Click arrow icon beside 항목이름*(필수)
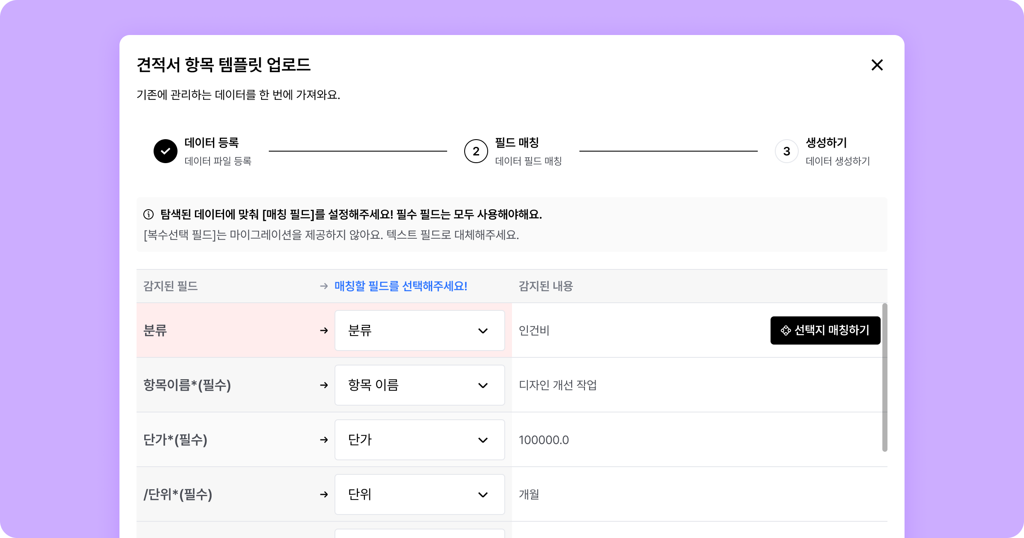 pos(324,385)
